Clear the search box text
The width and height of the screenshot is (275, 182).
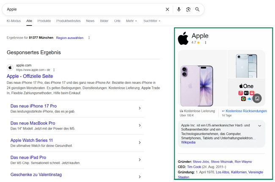pyautogui.click(x=167, y=9)
